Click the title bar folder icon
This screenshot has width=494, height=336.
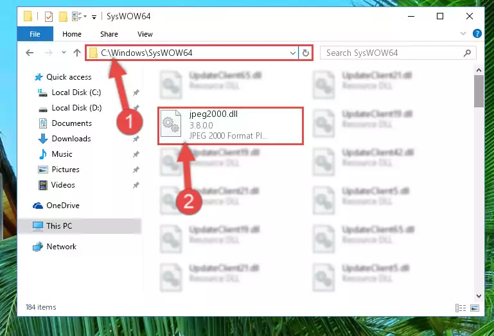(x=28, y=16)
